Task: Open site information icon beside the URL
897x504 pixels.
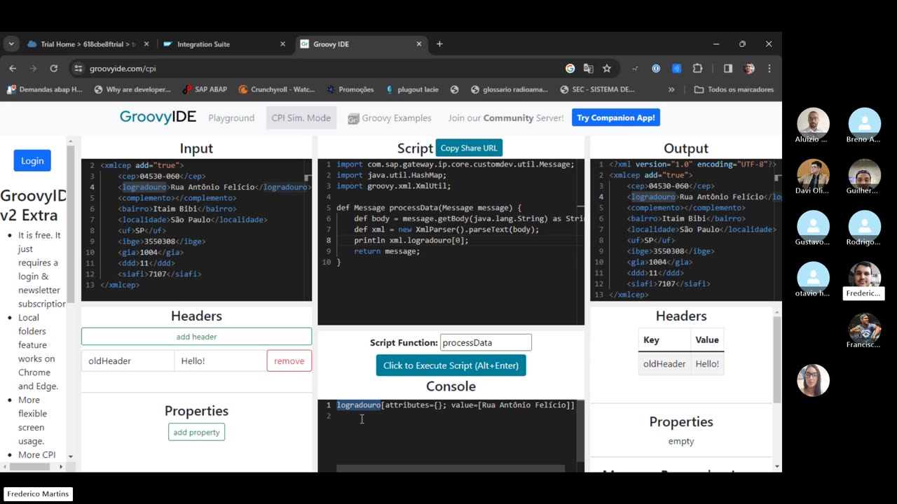Action: pos(78,69)
